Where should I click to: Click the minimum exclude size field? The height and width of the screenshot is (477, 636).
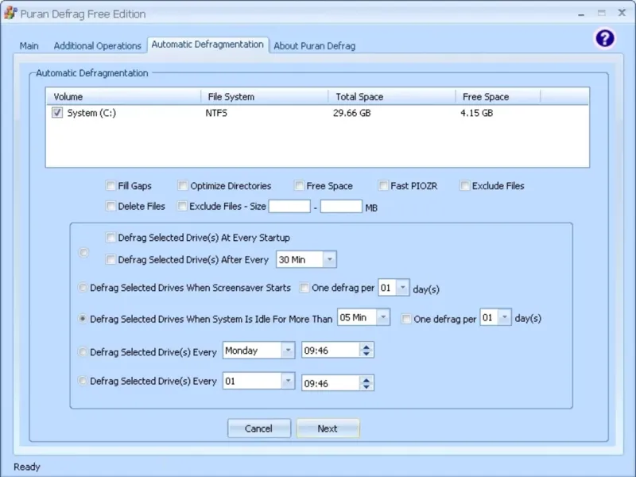tap(289, 207)
